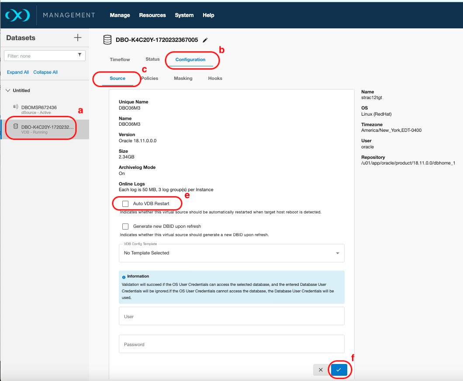Image resolution: width=463 pixels, height=381 pixels.
Task: Open the Filter dropdown in Datasets panel
Action: click(x=79, y=55)
